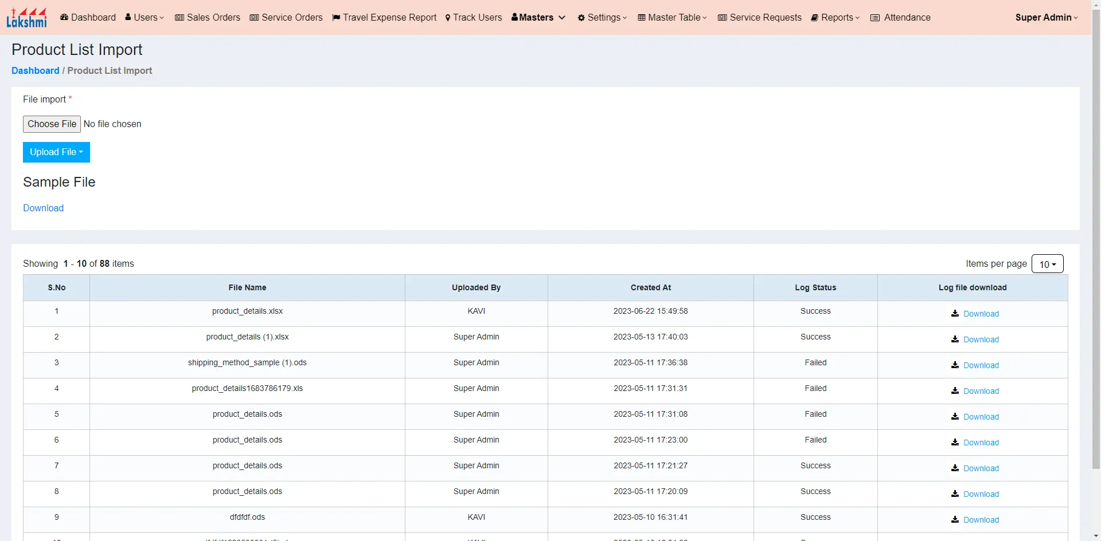This screenshot has height=541, width=1101.
Task: Open the Super Admin account menu
Action: [x=1047, y=18]
